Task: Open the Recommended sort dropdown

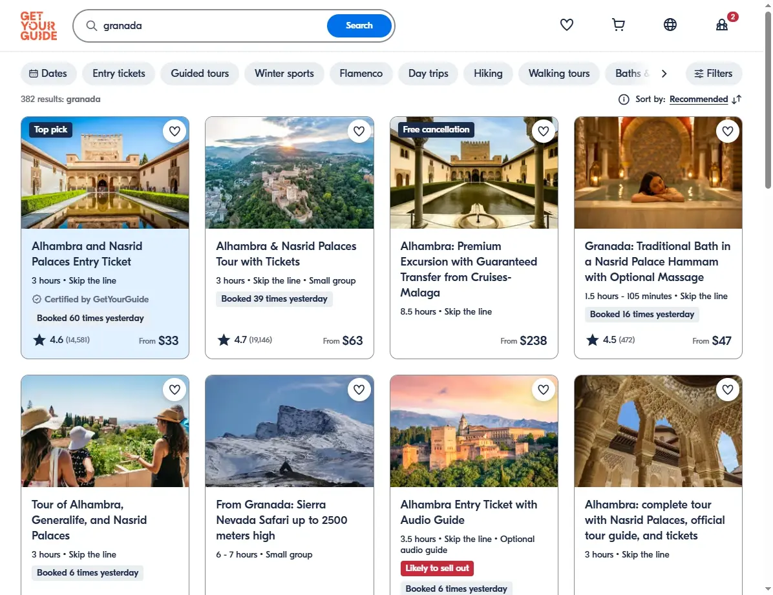Action: pos(699,99)
